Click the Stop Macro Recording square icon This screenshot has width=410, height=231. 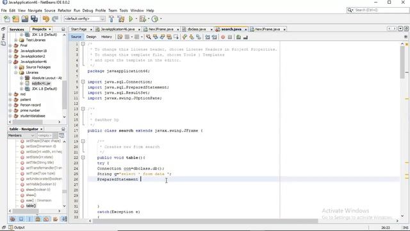pyautogui.click(x=230, y=37)
